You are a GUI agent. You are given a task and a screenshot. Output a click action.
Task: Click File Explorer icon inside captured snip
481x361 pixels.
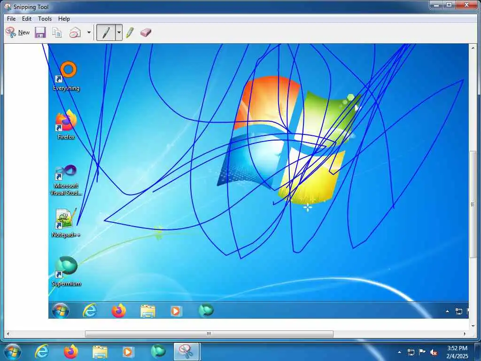coord(147,311)
